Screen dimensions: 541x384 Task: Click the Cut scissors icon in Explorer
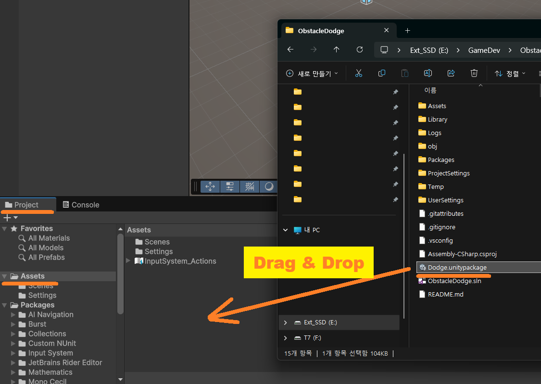pyautogui.click(x=359, y=73)
